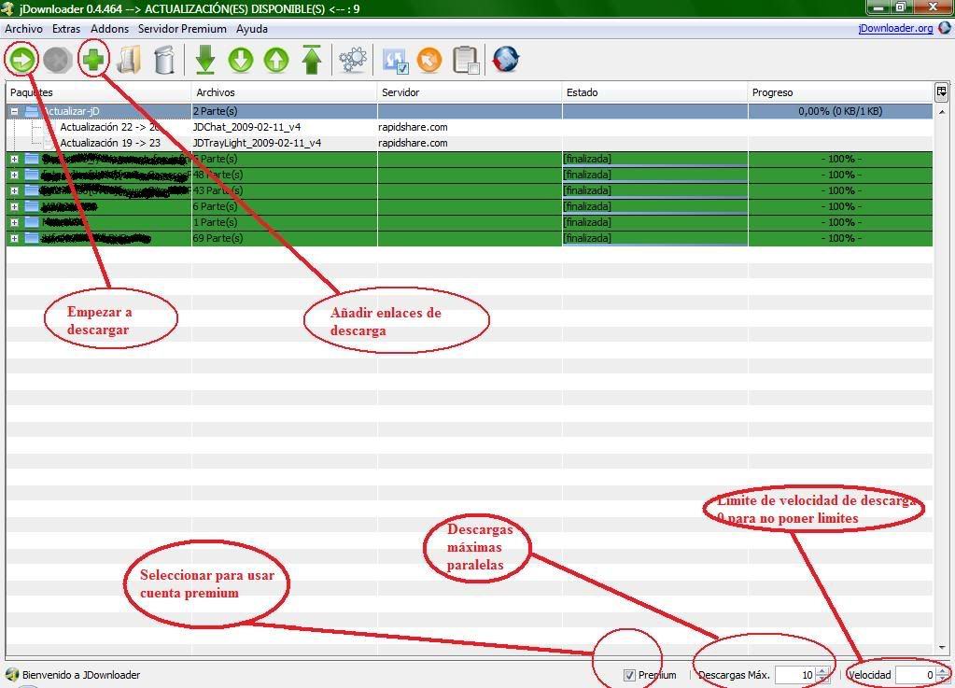Toggle the Premium checkbox

(x=629, y=675)
